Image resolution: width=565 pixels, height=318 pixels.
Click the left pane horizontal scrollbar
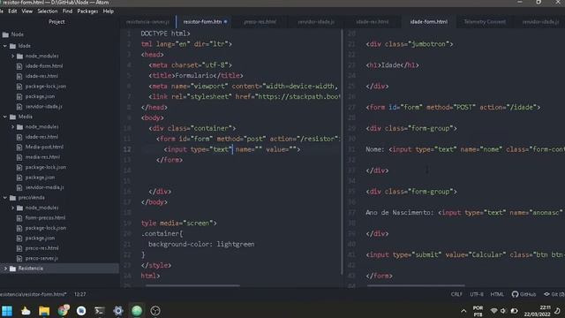[192, 285]
